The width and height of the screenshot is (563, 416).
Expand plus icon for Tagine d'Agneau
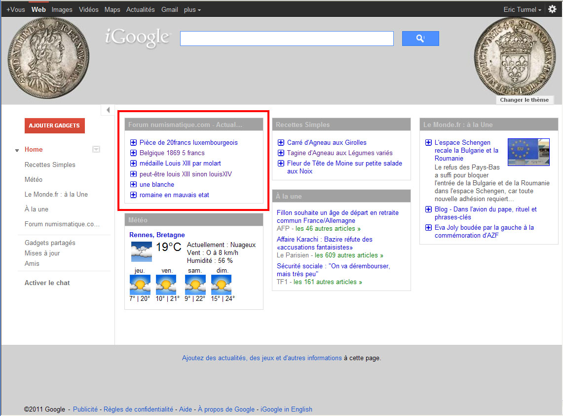281,153
